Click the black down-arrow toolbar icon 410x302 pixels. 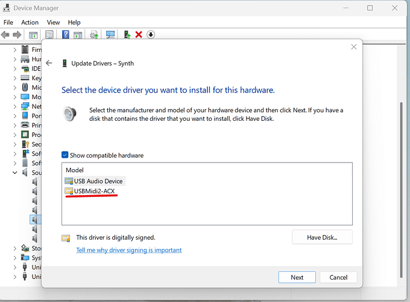pos(151,34)
